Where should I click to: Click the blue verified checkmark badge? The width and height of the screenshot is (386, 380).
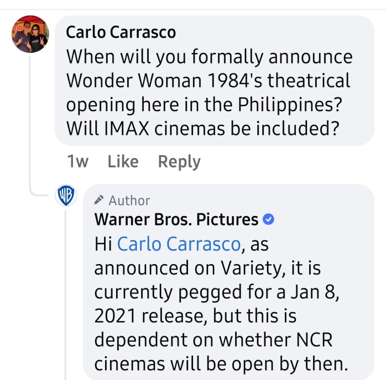pos(269,219)
